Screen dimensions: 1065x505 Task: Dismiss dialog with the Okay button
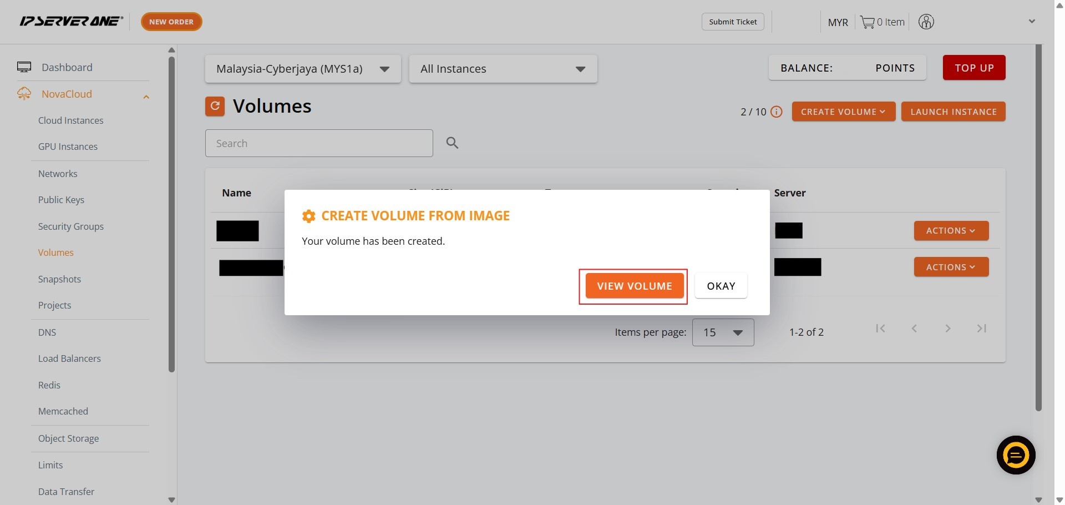(x=721, y=286)
